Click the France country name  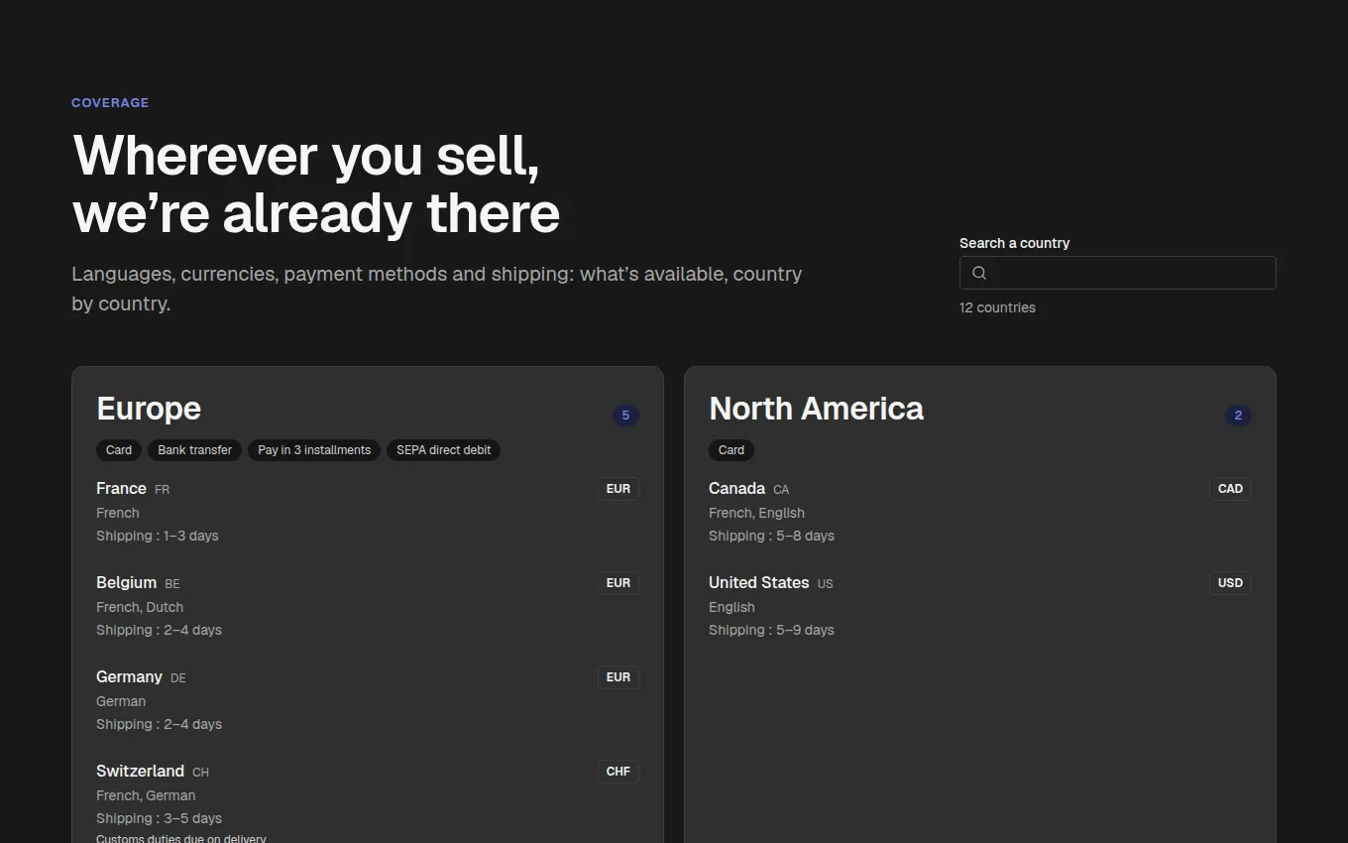(x=121, y=488)
